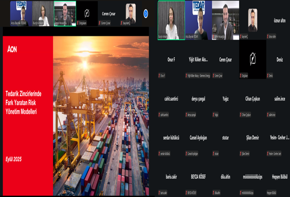Viewport: 290px width, 197px height.
Task: Click the blue next-participants arrow in filmstrip
Action: pyautogui.click(x=146, y=14)
